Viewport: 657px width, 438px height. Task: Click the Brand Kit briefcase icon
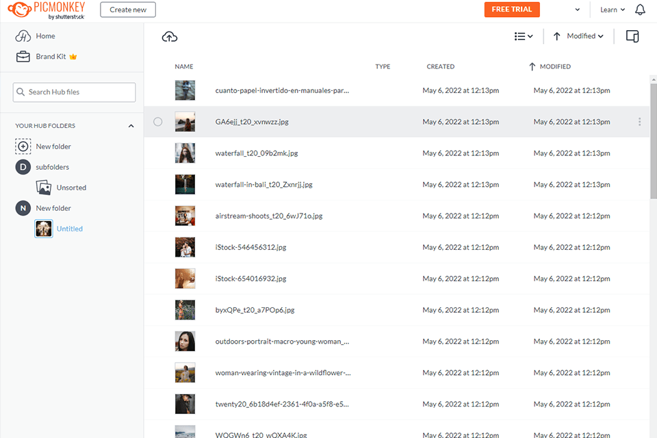pos(23,57)
